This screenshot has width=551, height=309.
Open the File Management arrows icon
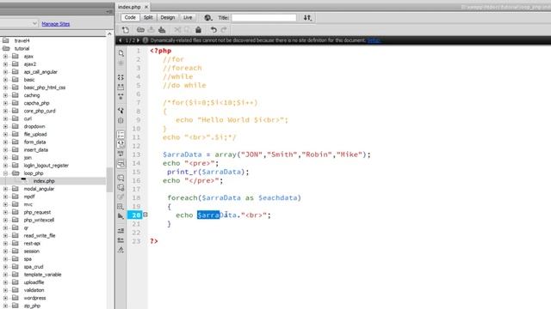point(307,17)
